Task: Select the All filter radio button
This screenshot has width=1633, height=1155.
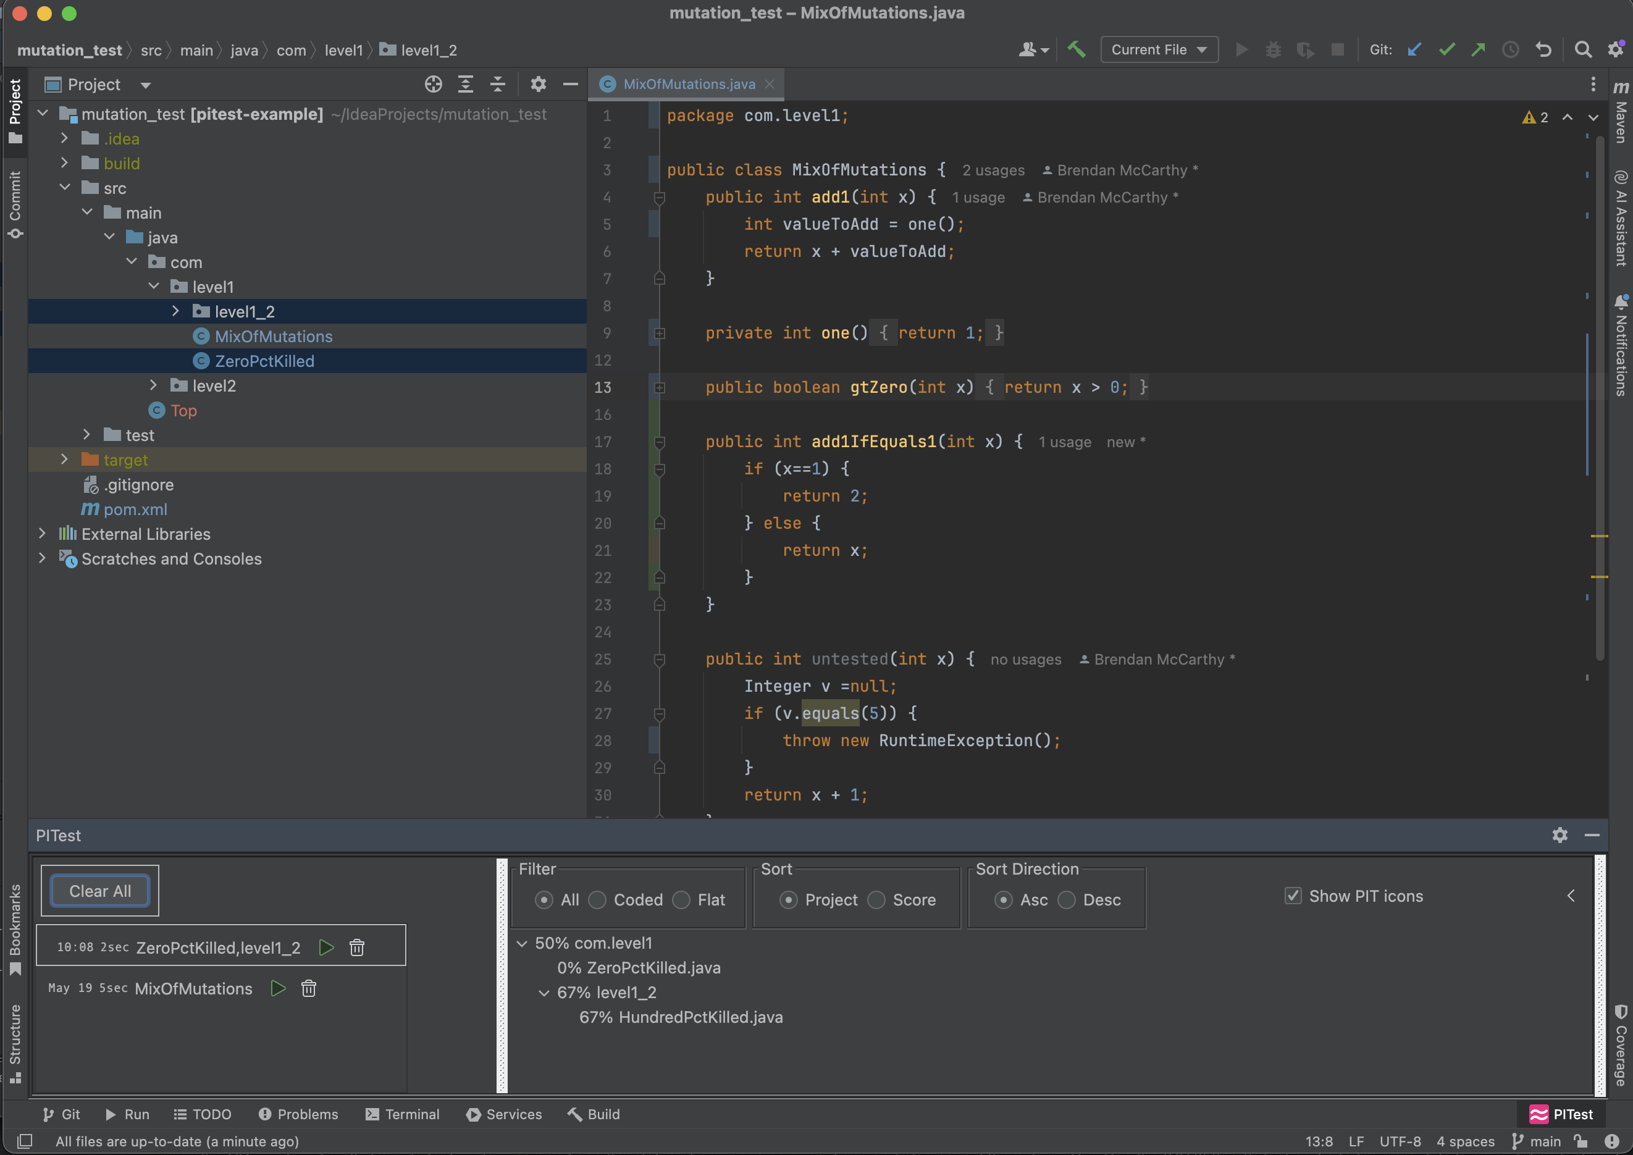Action: (x=544, y=901)
